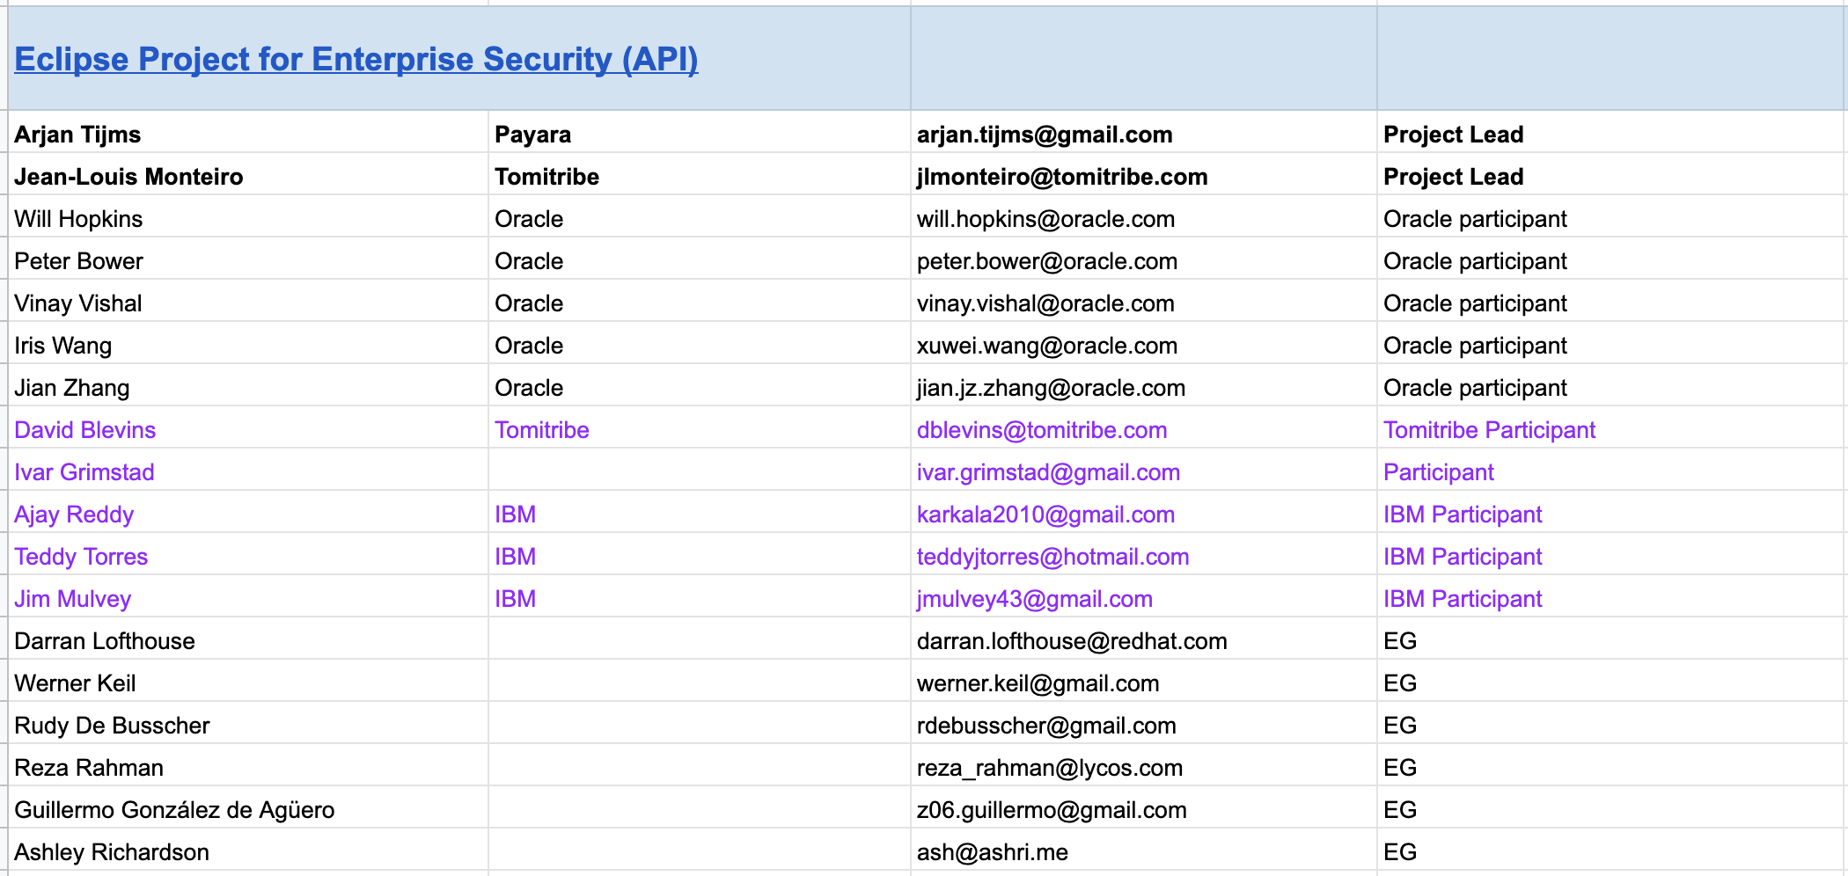Select Jim Mulvey's IBM company cell
Image resolution: width=1848 pixels, height=876 pixels.
(516, 599)
